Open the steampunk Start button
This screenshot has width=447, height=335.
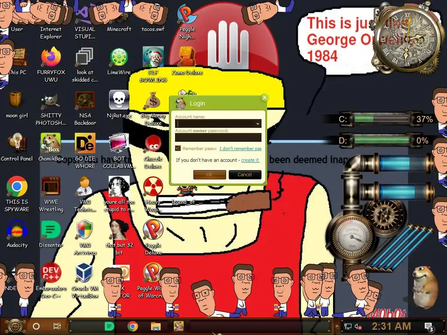pos(14,326)
